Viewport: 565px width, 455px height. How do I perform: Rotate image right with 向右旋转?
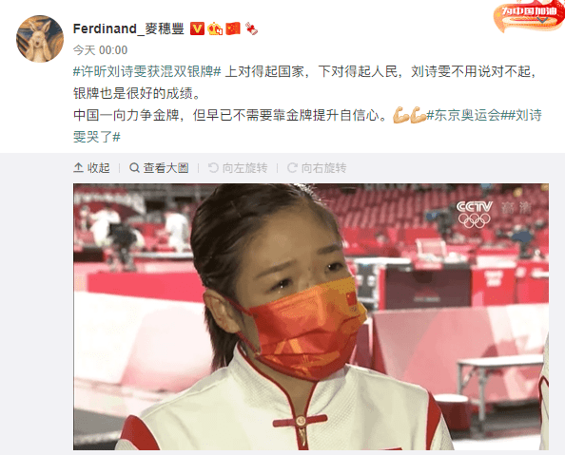(317, 168)
